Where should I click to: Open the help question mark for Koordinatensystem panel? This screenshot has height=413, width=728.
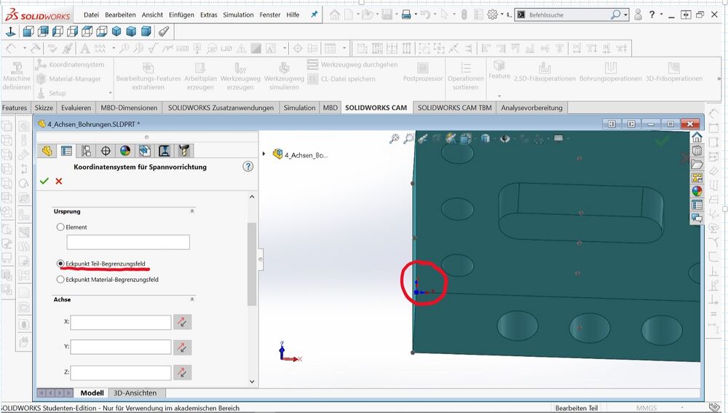coord(248,167)
